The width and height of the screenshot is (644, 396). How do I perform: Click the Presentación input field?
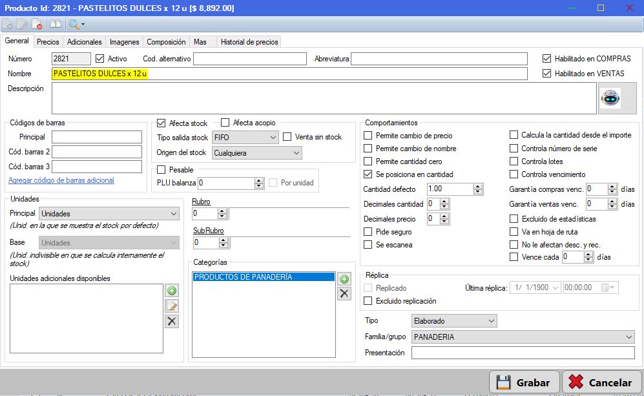click(x=523, y=353)
